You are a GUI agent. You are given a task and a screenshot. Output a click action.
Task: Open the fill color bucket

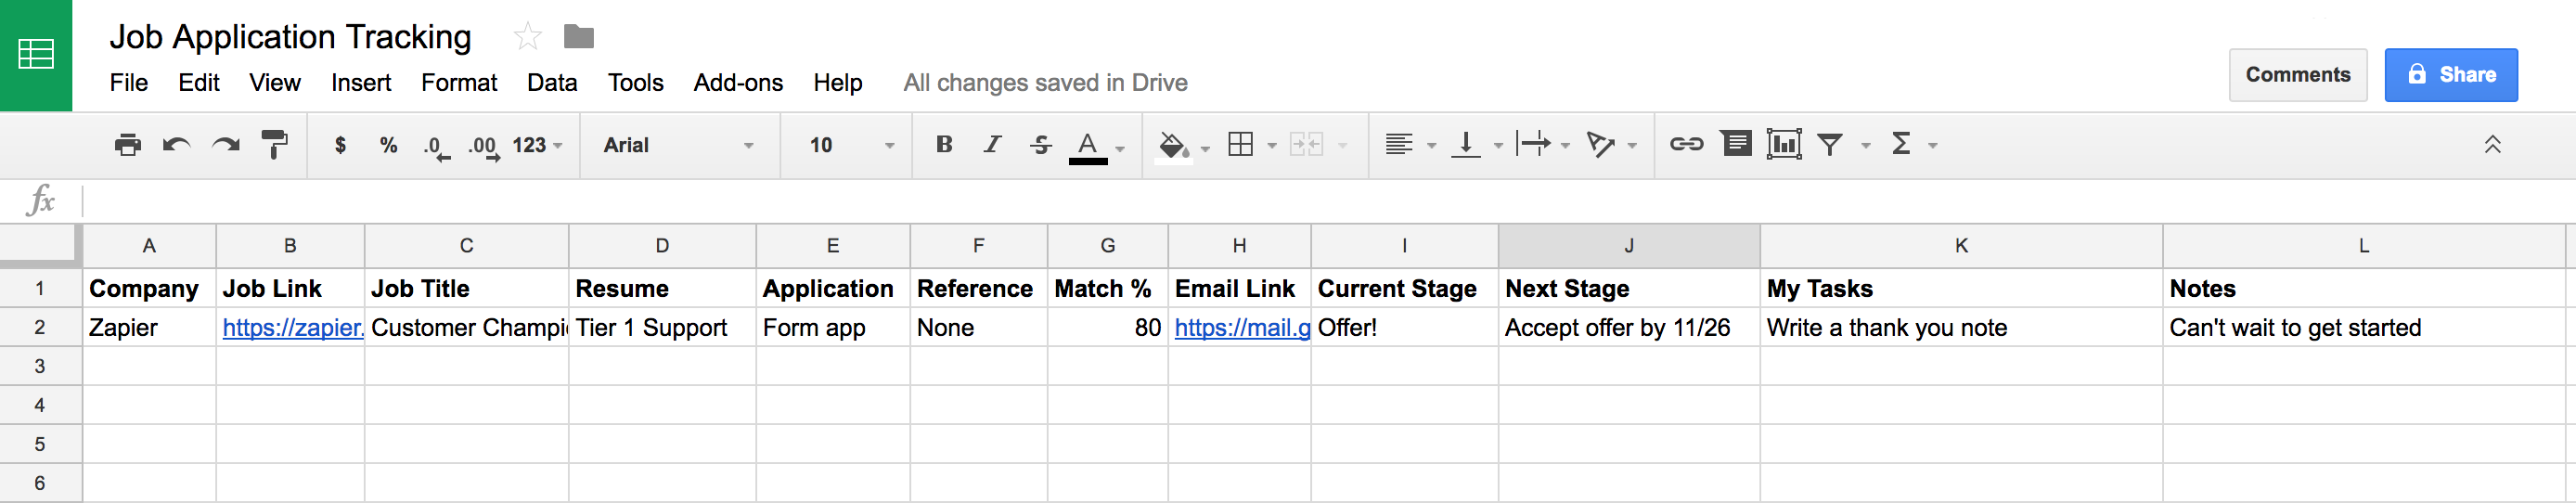pos(1173,147)
